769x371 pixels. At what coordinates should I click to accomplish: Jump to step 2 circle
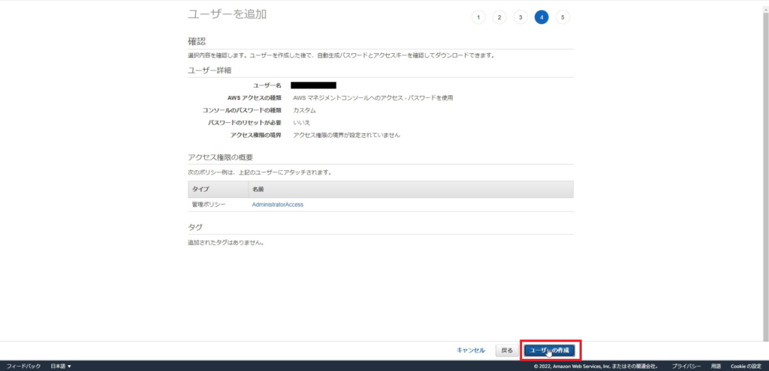[499, 17]
